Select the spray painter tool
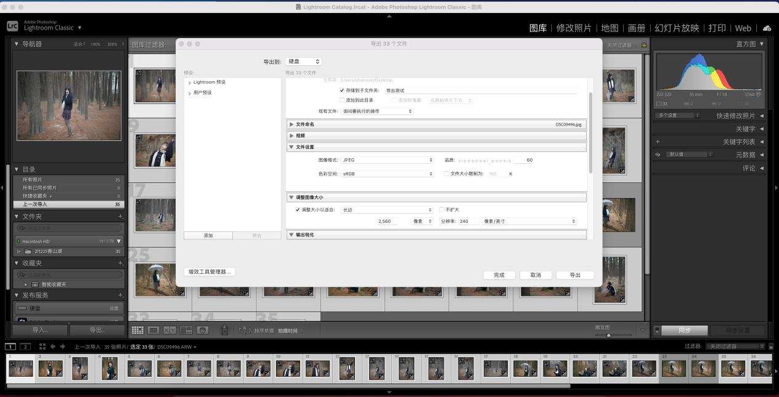Viewport: 779px width, 397px height. coord(224,331)
